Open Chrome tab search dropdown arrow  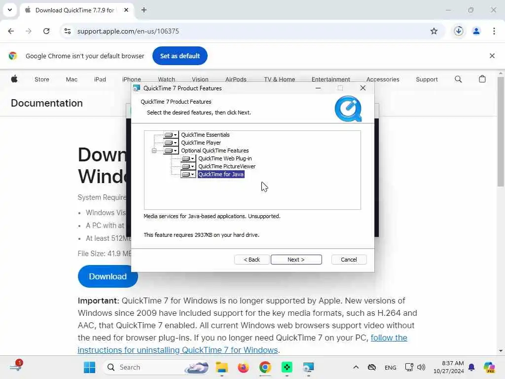pyautogui.click(x=10, y=10)
